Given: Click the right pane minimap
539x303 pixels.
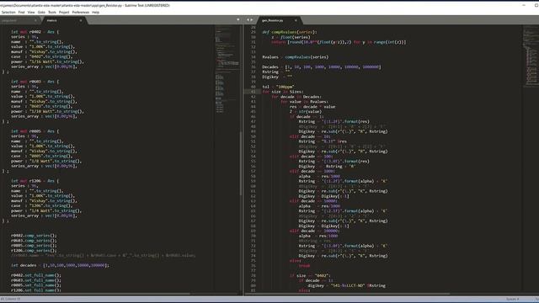Looking at the screenshot, I should (x=531, y=56).
